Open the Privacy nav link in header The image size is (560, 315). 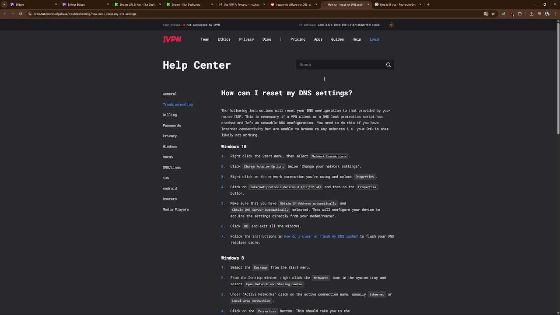point(246,39)
